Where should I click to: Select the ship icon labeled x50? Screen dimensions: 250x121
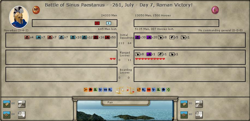pyautogui.click(x=107, y=37)
